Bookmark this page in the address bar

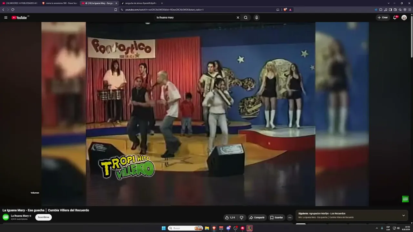click(116, 10)
